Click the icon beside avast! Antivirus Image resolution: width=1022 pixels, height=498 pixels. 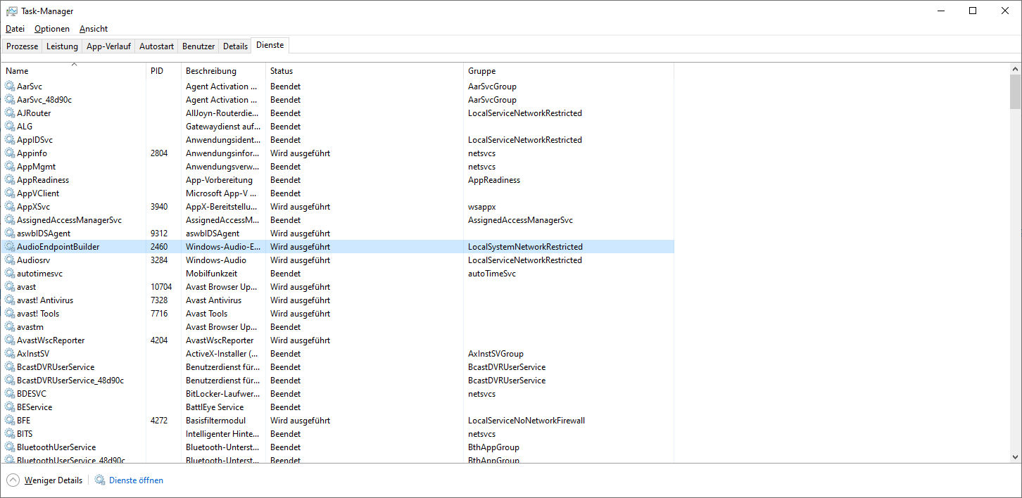coord(10,300)
